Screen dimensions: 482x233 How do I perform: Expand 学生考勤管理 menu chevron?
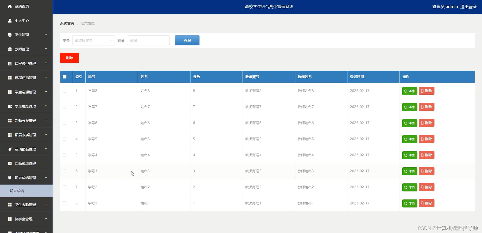coord(46,204)
